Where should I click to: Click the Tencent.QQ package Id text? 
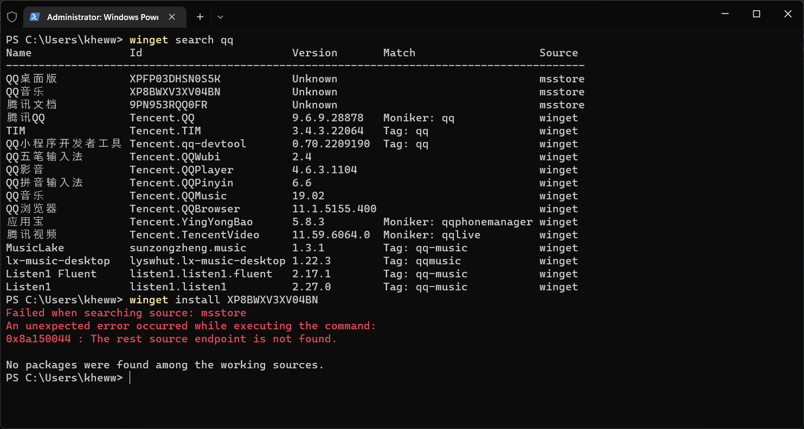(x=156, y=118)
